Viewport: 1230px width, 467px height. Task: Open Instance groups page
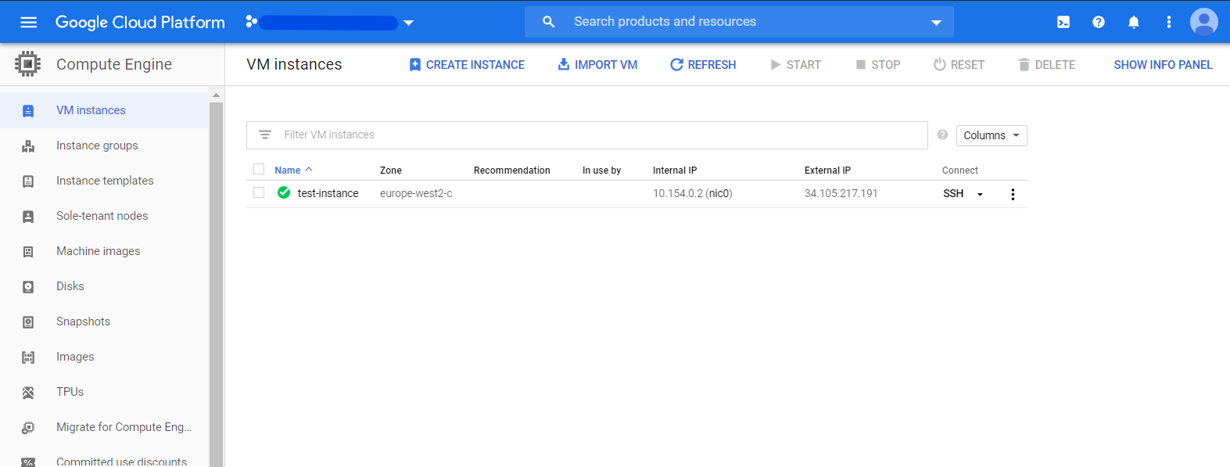pos(104,145)
